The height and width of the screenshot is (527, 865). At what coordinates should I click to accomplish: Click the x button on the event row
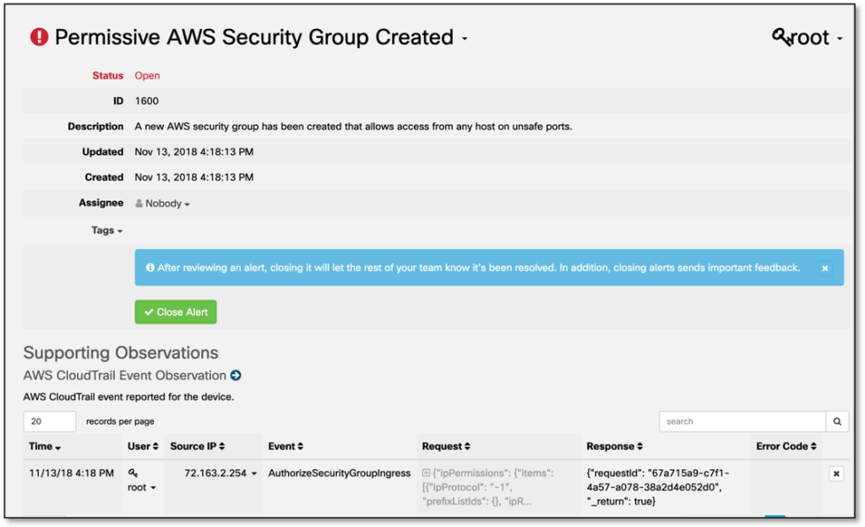[835, 474]
